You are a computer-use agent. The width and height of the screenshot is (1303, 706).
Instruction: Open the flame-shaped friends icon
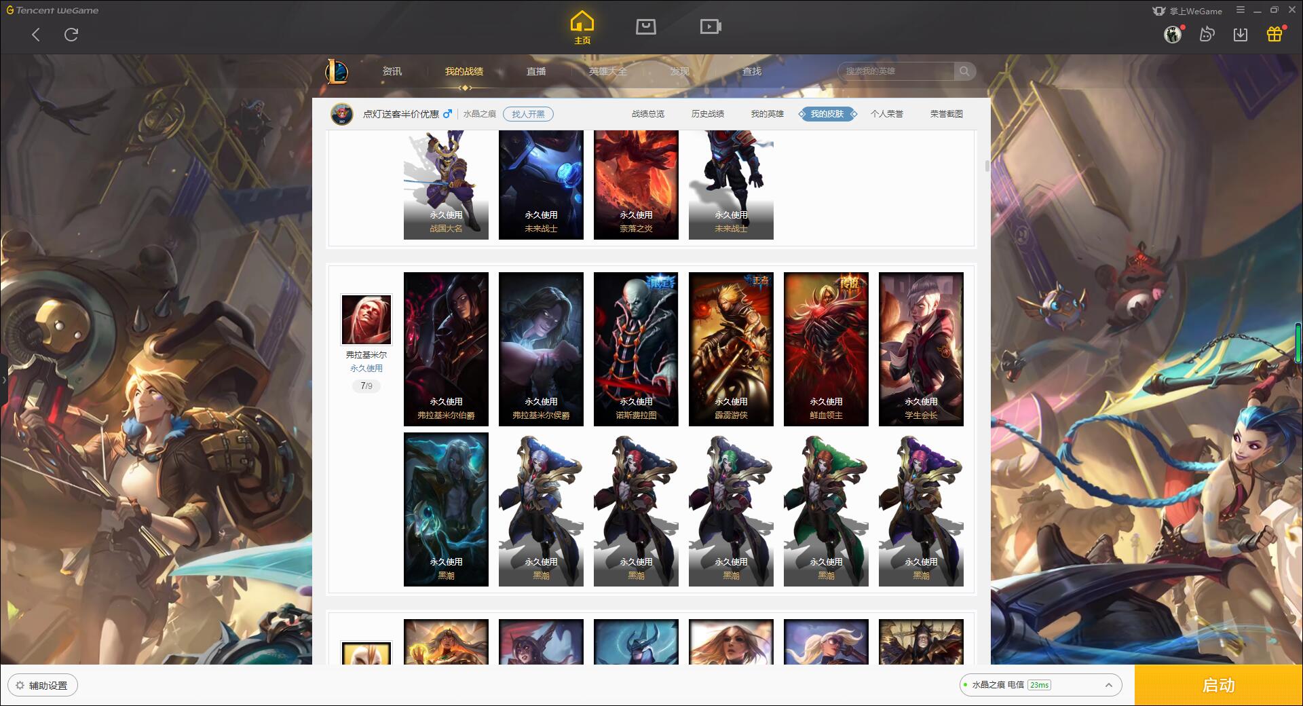[1207, 35]
